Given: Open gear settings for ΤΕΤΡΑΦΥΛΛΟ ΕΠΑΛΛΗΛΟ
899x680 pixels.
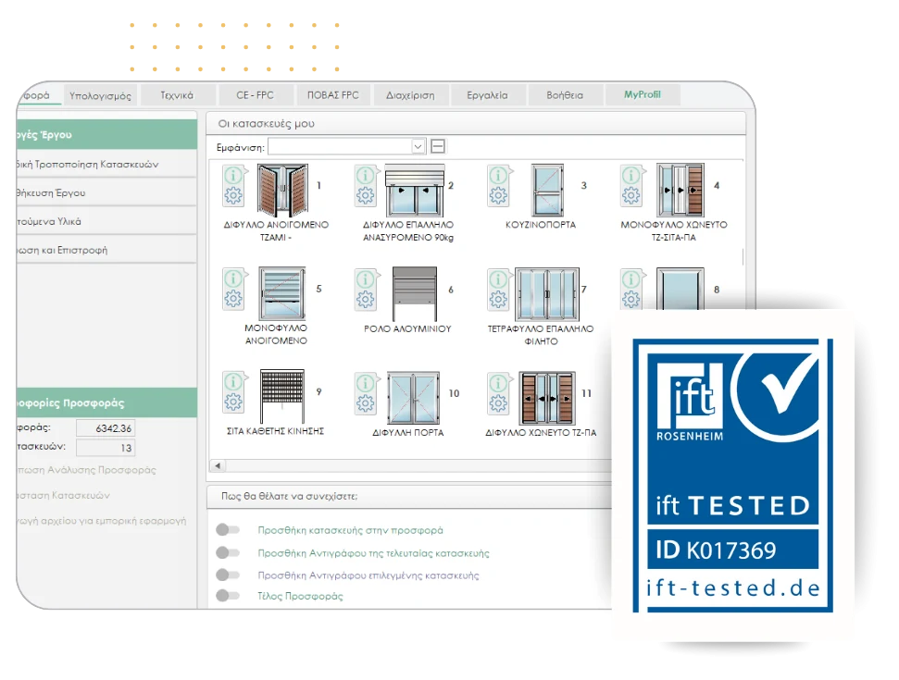Looking at the screenshot, I should pyautogui.click(x=498, y=300).
